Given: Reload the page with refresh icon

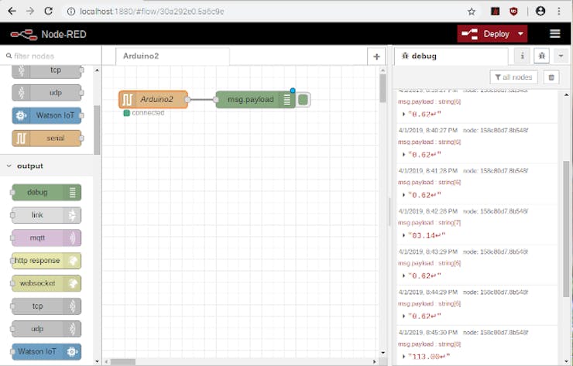Looking at the screenshot, I should (48, 12).
